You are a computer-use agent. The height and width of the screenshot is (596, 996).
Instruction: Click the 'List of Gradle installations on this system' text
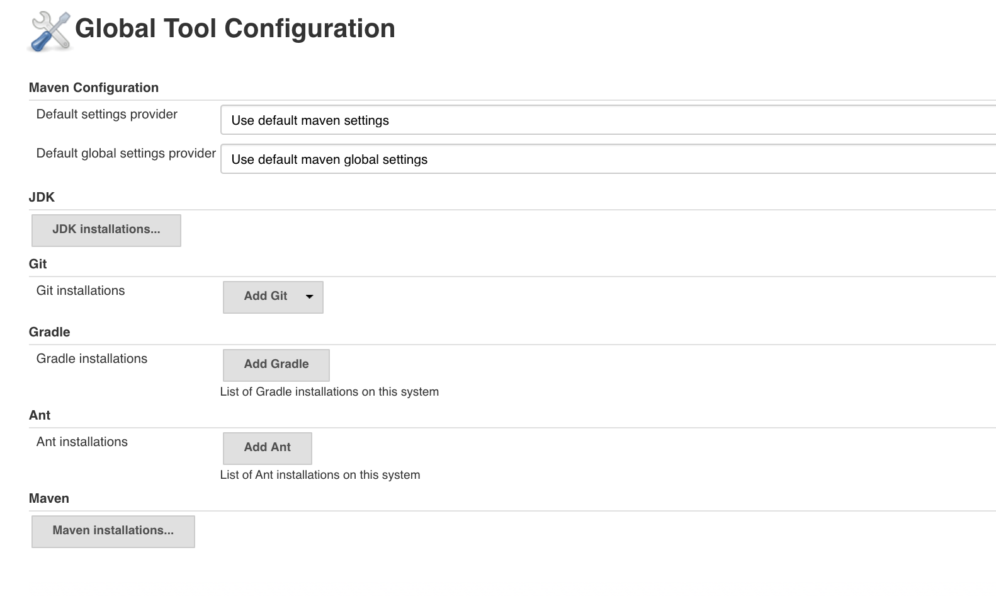pos(329,391)
